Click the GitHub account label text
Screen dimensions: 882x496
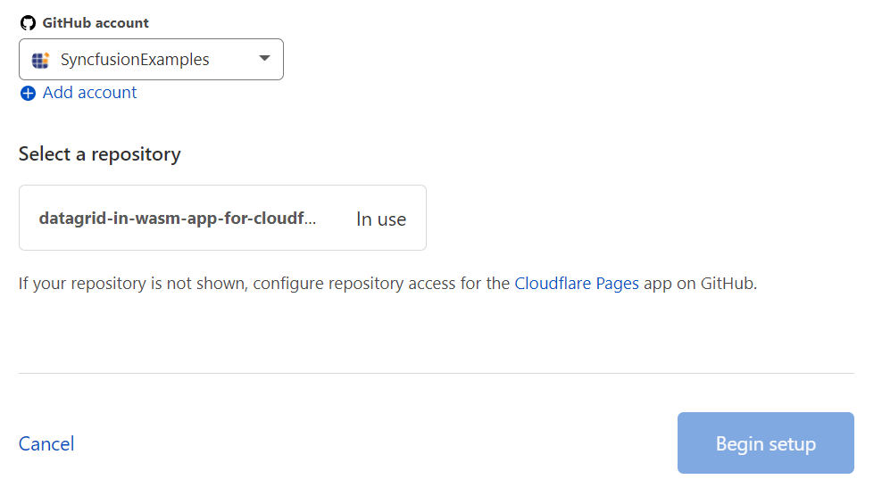tap(96, 23)
